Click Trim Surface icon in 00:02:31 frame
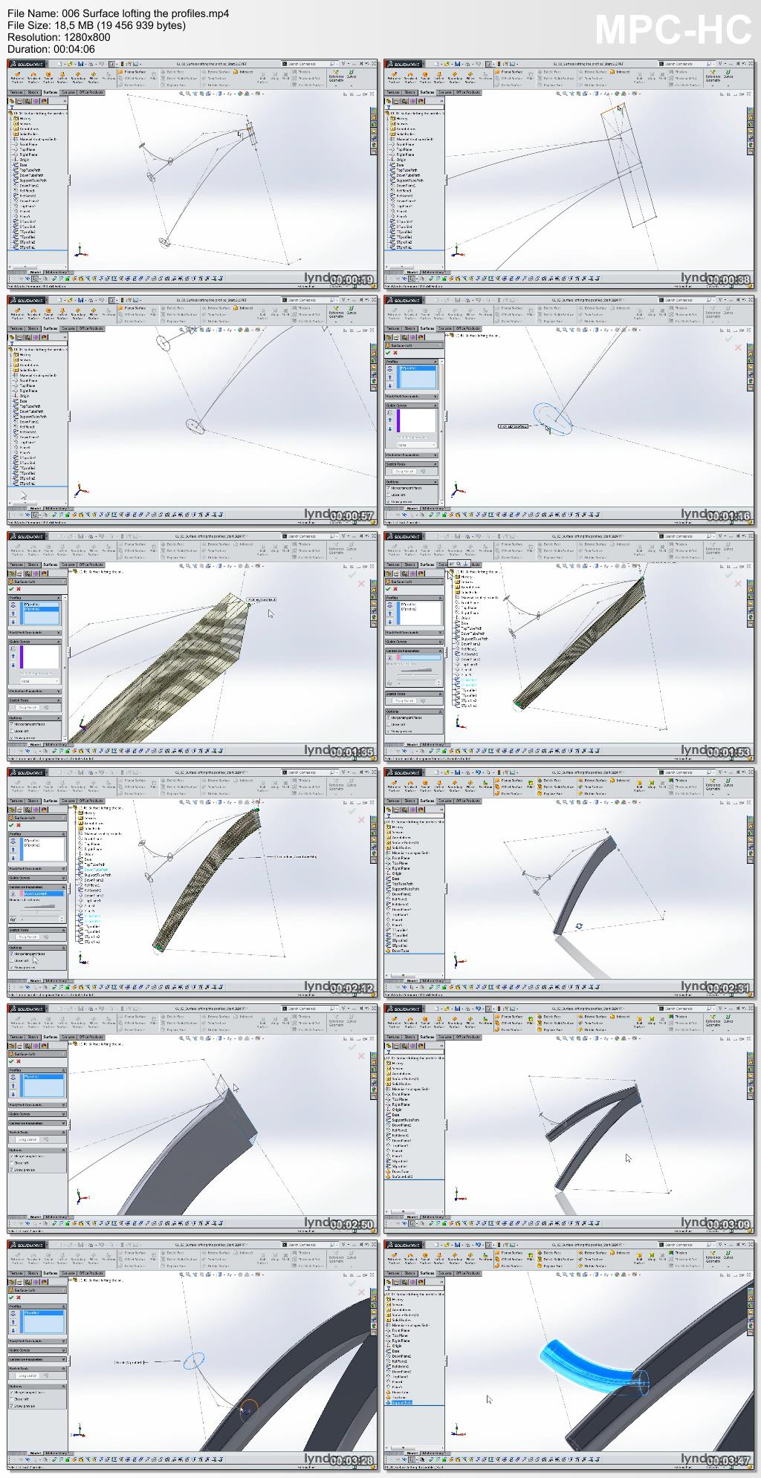Image resolution: width=761 pixels, height=1478 pixels. pos(582,787)
